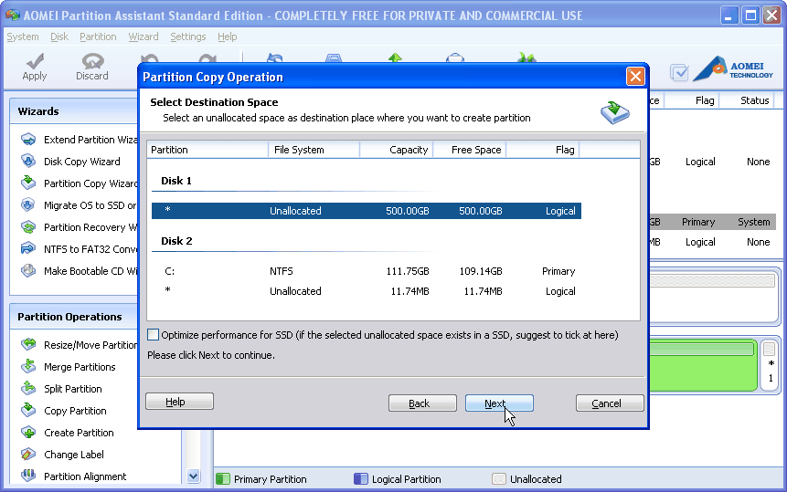Select Create Partition icon

click(28, 432)
